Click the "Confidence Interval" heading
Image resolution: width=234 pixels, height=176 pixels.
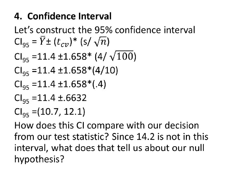coord(70,16)
